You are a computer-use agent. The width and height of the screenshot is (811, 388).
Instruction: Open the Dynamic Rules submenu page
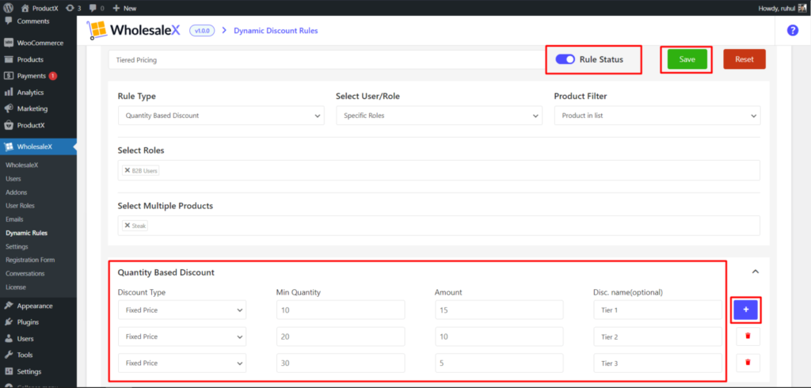pyautogui.click(x=26, y=233)
